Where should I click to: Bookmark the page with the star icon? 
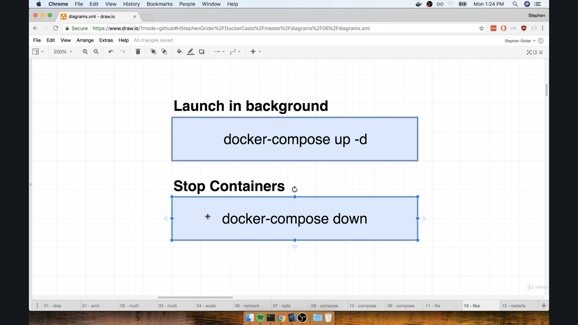click(x=481, y=28)
